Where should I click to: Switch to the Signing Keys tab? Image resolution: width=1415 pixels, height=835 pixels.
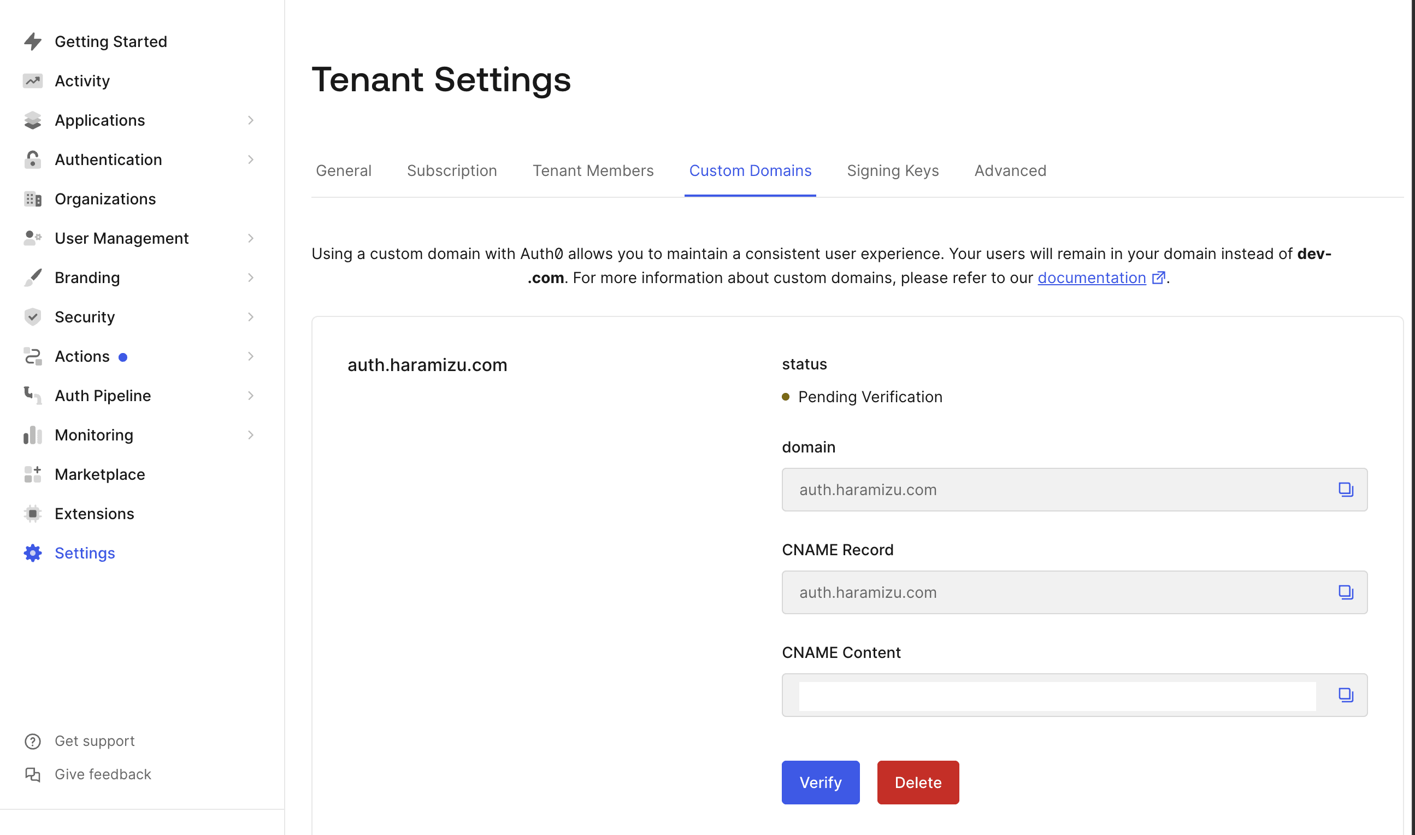[x=893, y=170]
